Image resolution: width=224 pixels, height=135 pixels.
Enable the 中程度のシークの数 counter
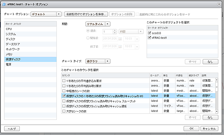64,91
